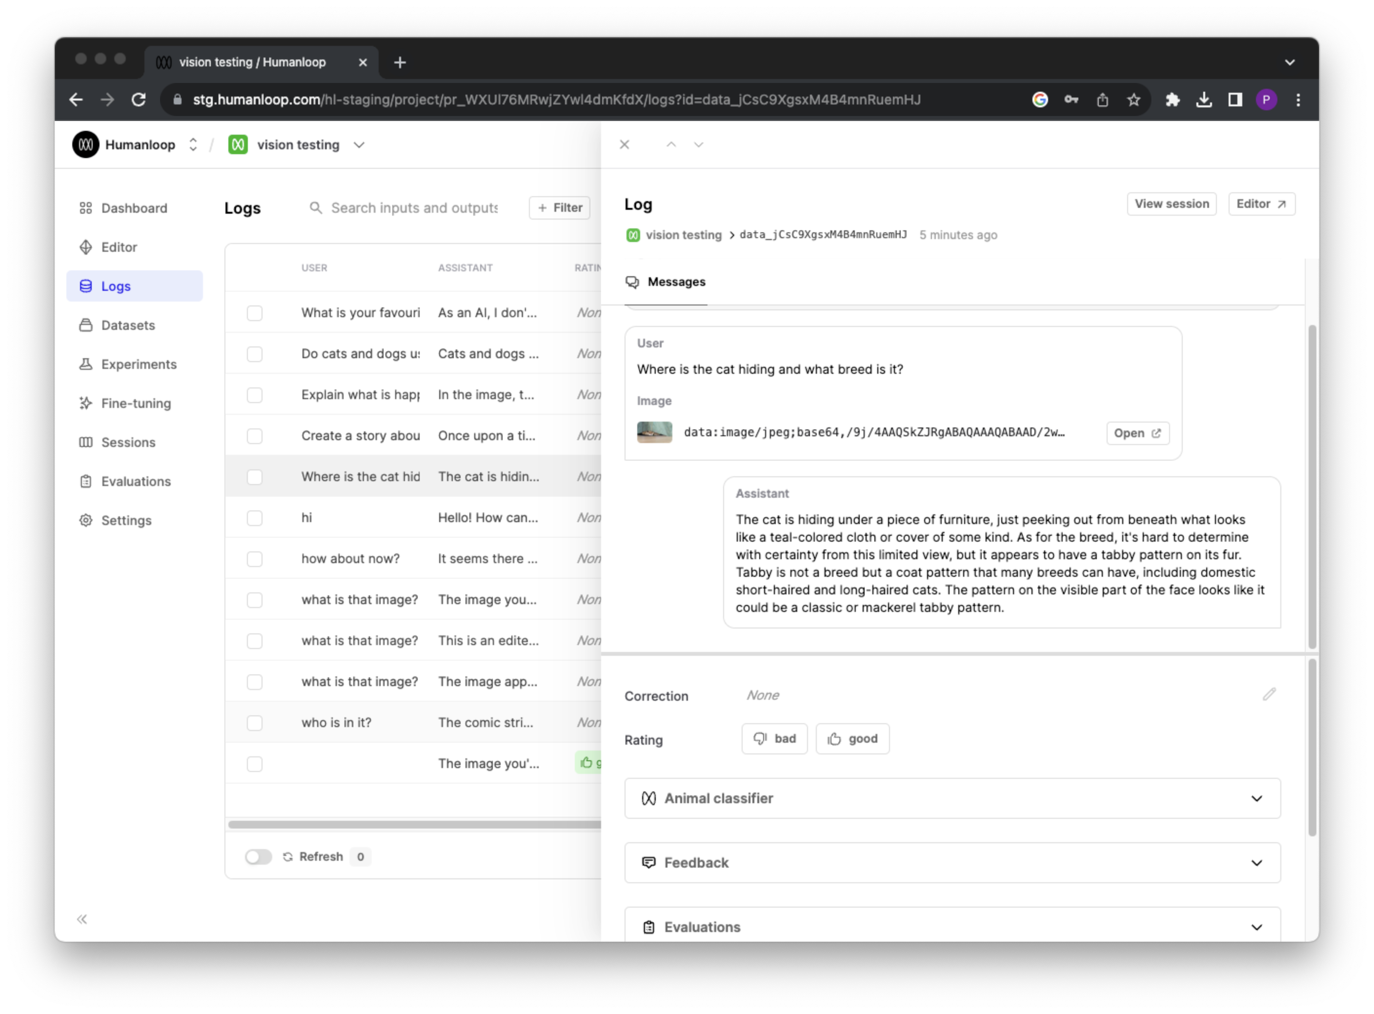The height and width of the screenshot is (1014, 1374).
Task: Click the Humanloop logo icon
Action: pyautogui.click(x=85, y=145)
